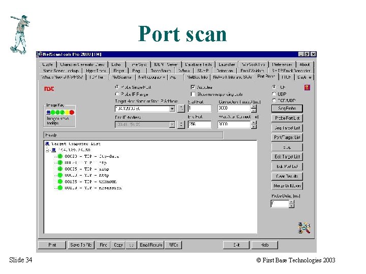Viewport: 366px width, 274px height.
Task: Click the NetScanTools magnifier icon at bottom right
Action: point(304,228)
